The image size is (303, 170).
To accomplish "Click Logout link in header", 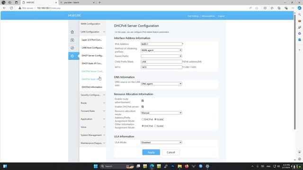I will (221, 16).
